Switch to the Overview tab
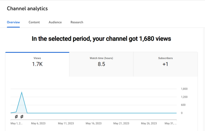Image resolution: width=205 pixels, height=131 pixels. (x=13, y=22)
